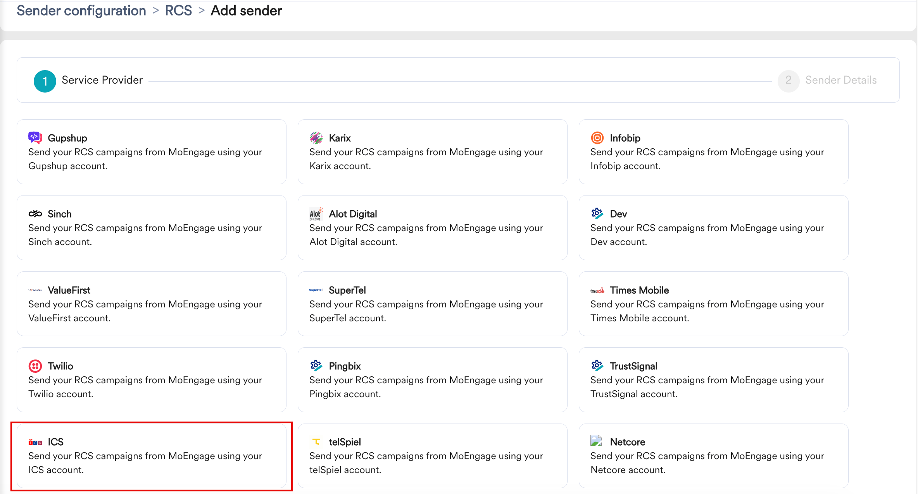918x494 pixels.
Task: Click the Gupshup logo icon
Action: (35, 137)
